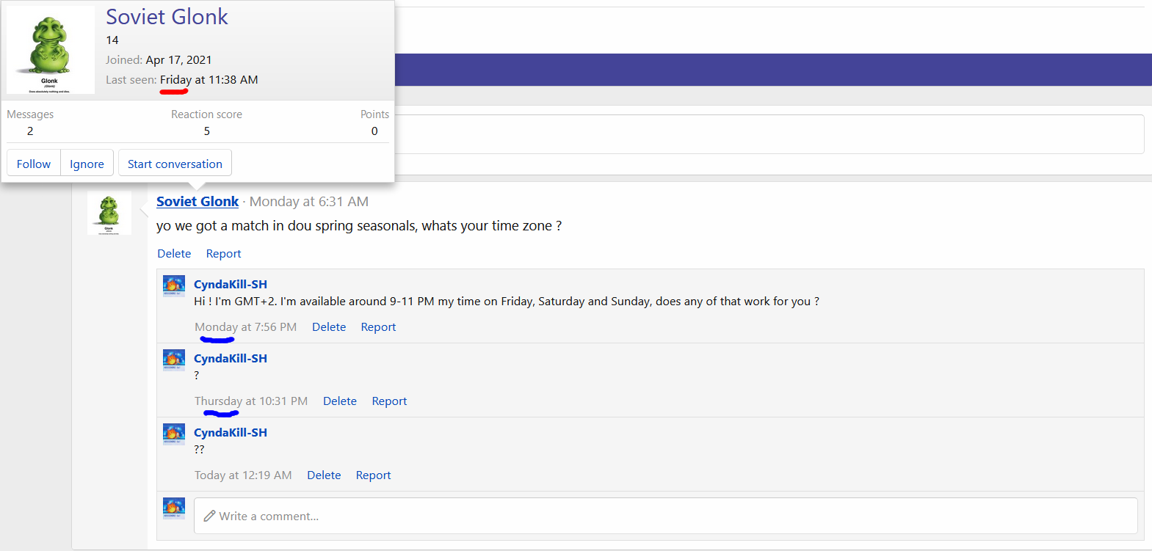Delete the comment posted Monday at 7:56 PM

pos(329,327)
